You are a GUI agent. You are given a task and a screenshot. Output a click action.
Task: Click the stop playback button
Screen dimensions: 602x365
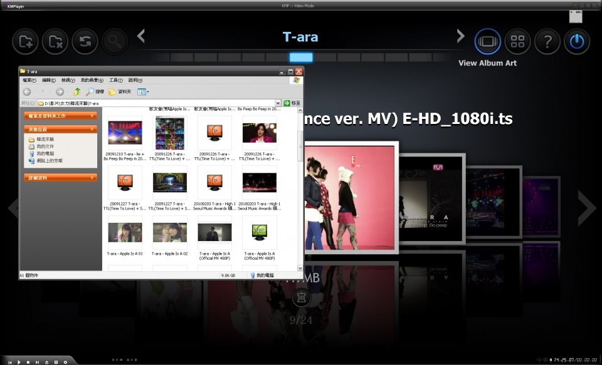(x=28, y=362)
